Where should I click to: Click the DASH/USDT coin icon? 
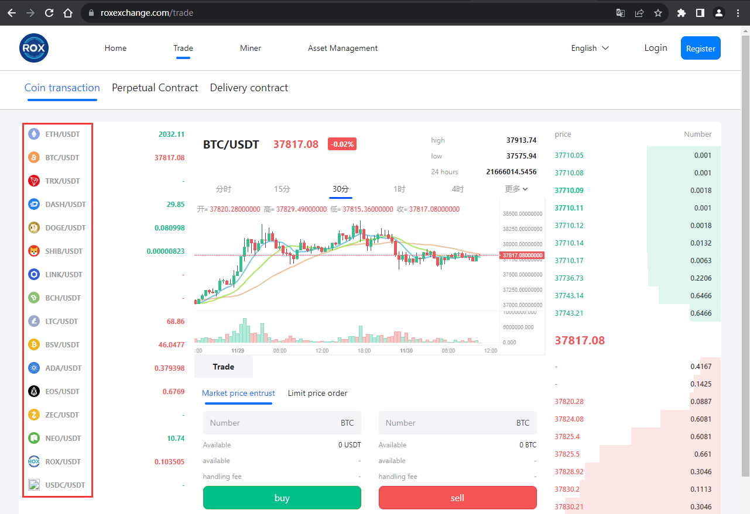click(34, 204)
